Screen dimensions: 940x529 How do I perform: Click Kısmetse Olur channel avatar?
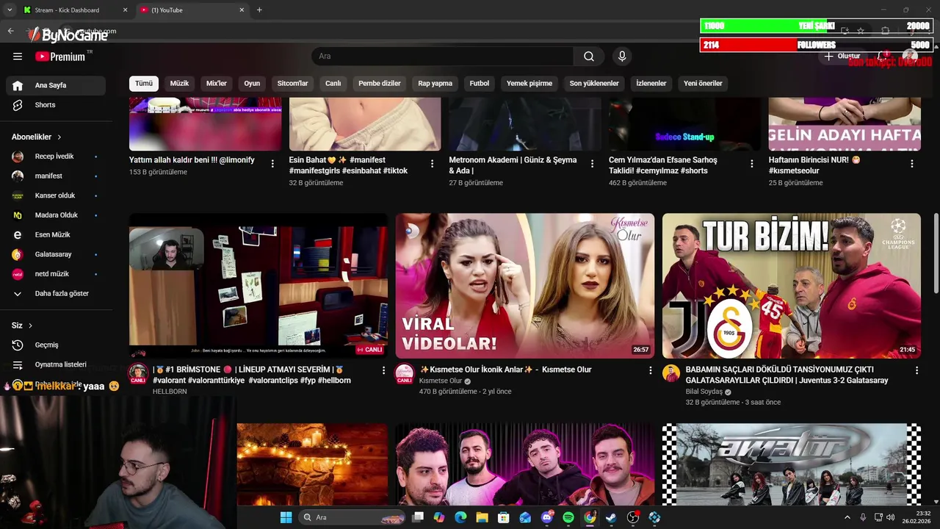[405, 373]
